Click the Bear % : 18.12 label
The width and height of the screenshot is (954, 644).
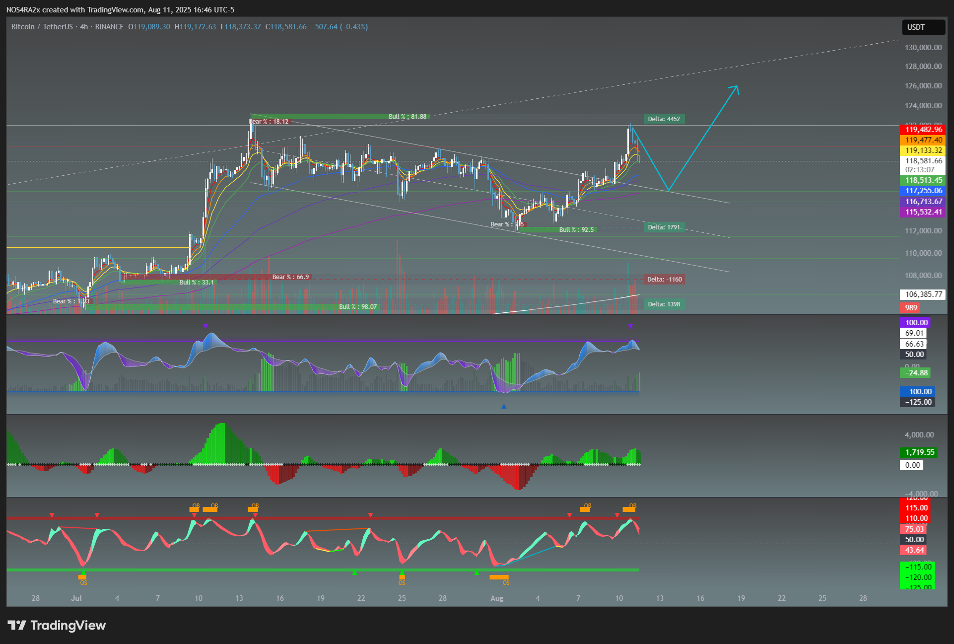(269, 122)
